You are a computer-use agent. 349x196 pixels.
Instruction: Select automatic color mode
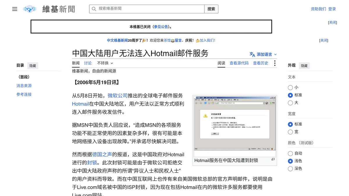tap(290, 153)
